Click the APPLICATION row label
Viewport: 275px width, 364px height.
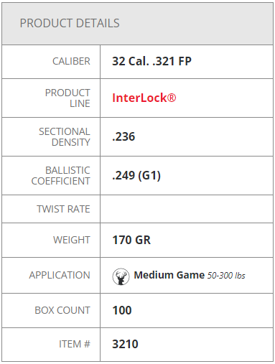(60, 275)
